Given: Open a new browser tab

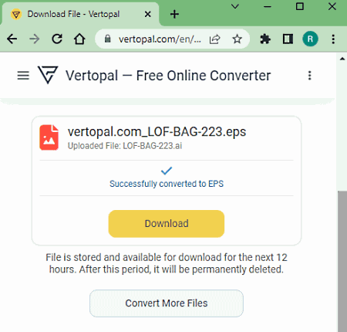Looking at the screenshot, I should [x=174, y=14].
